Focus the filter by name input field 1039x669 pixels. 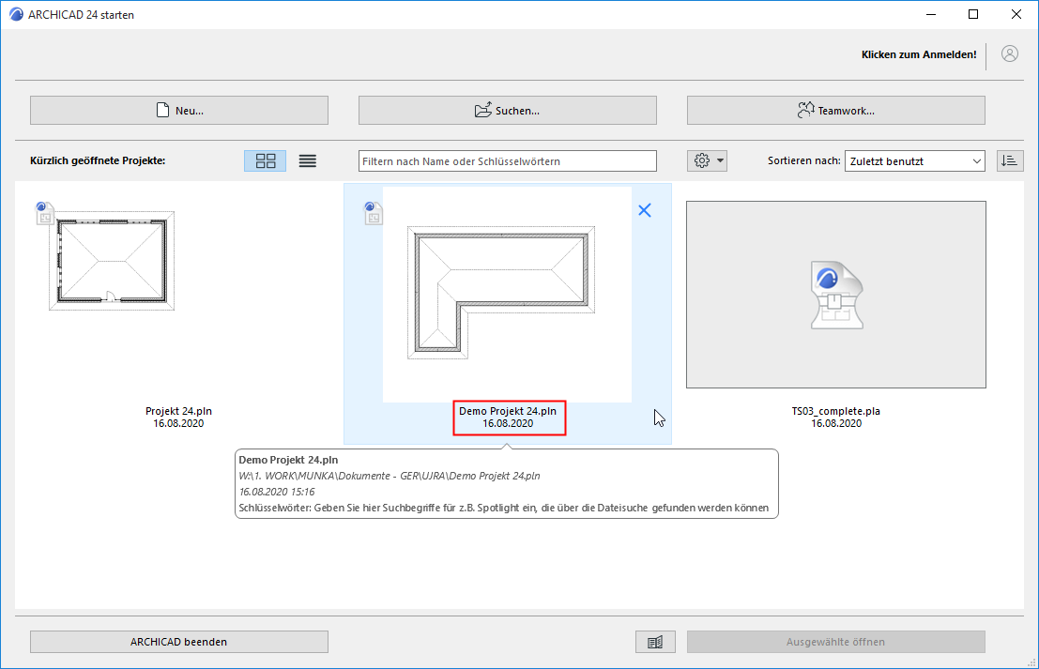tap(508, 161)
